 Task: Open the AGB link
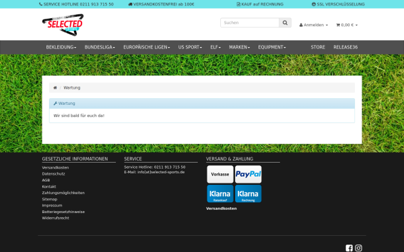pos(46,180)
